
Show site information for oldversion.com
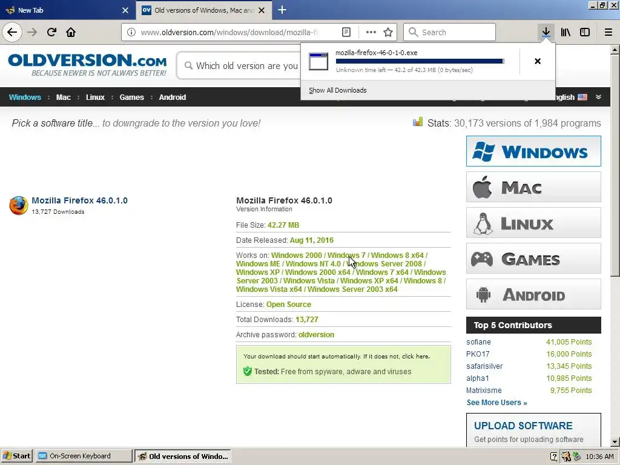[x=131, y=32]
